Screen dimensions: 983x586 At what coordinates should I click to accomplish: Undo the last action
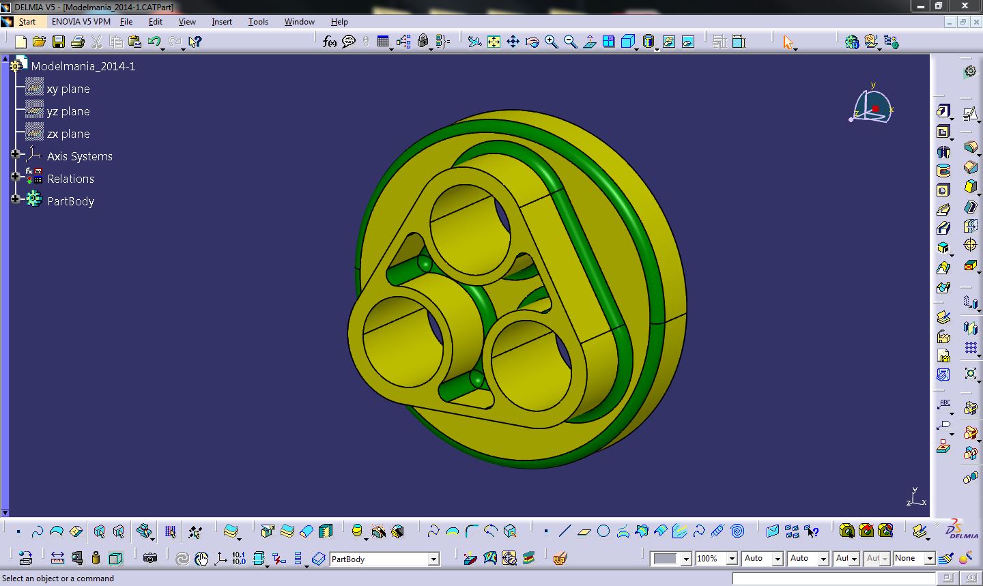[x=154, y=42]
